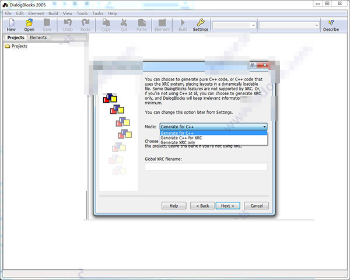Open the Build menu
This screenshot has width=350, height=280.
pos(53,13)
